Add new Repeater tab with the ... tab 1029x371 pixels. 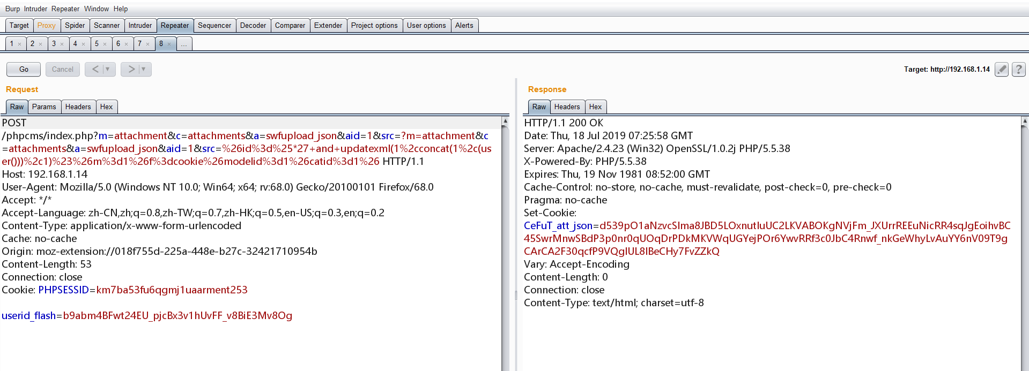(x=184, y=44)
